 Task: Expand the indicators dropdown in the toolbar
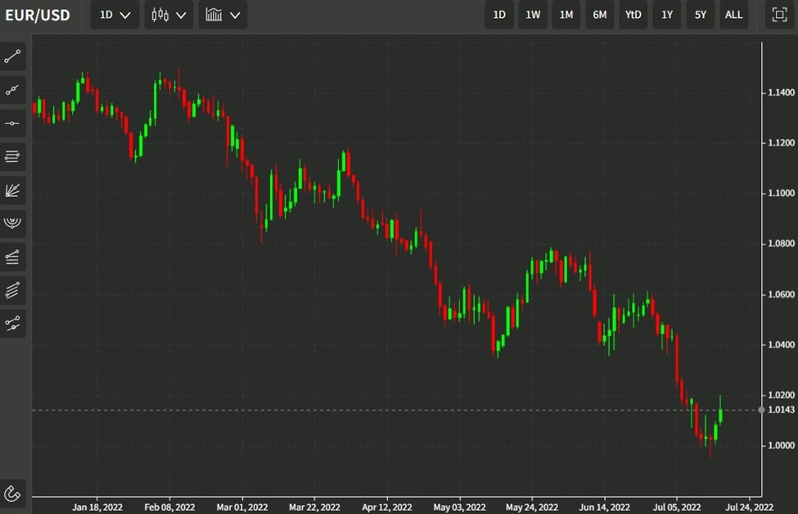(x=223, y=14)
